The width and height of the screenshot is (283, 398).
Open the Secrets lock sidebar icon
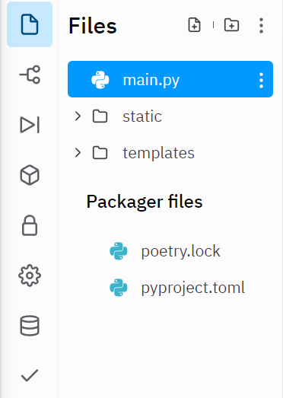30,225
